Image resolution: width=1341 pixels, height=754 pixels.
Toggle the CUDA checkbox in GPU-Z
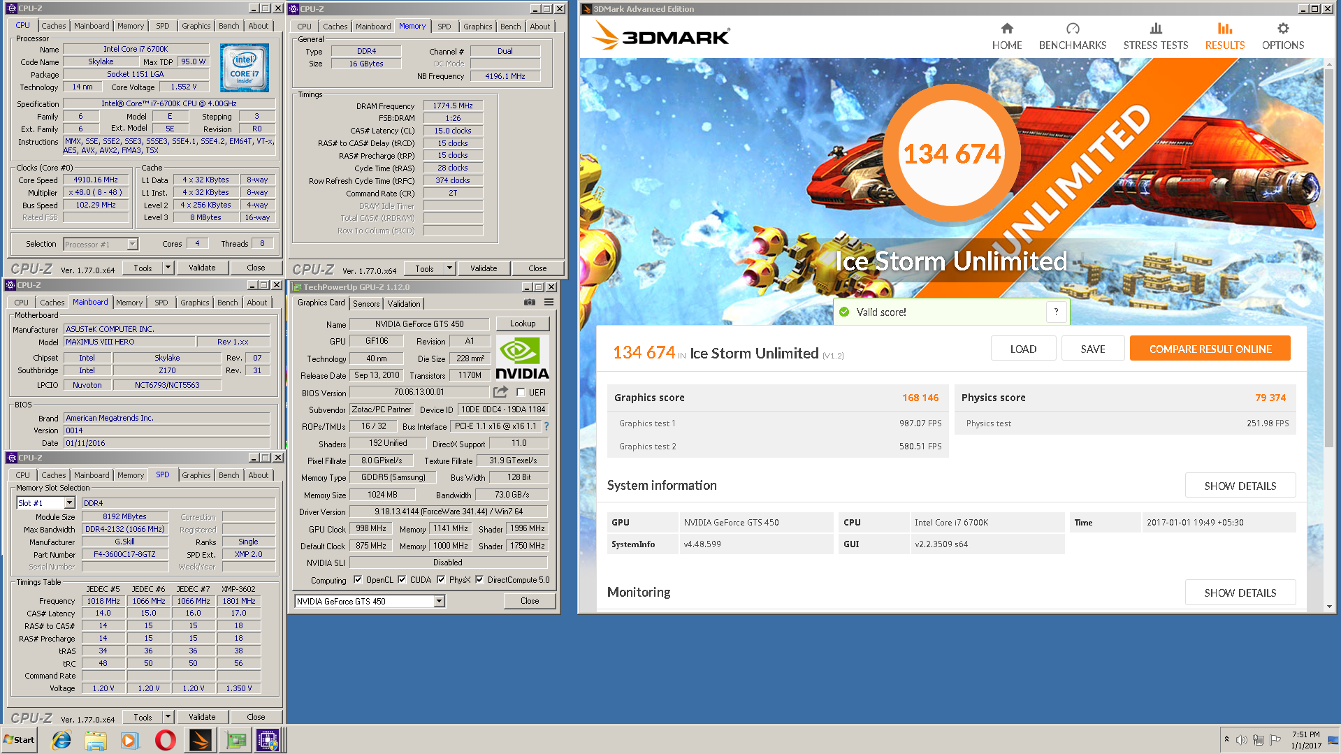click(402, 579)
